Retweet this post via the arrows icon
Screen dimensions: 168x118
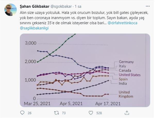pyautogui.click(x=56, y=113)
